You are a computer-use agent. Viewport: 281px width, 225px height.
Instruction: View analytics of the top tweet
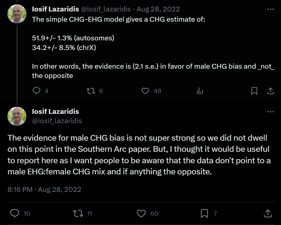(x=200, y=91)
